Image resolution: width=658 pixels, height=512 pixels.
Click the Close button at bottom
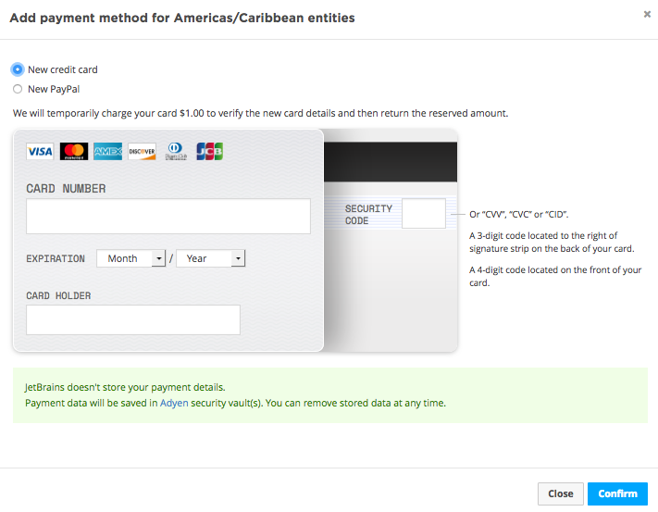click(x=560, y=493)
